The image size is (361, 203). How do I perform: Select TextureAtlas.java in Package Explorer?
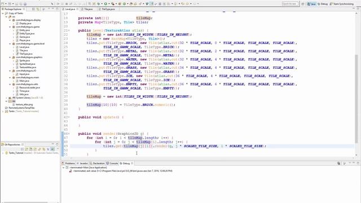tap(28, 68)
